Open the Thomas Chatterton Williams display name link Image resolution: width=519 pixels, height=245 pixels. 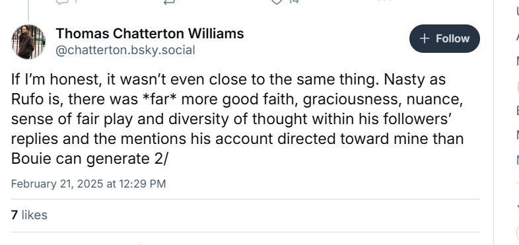coord(150,34)
